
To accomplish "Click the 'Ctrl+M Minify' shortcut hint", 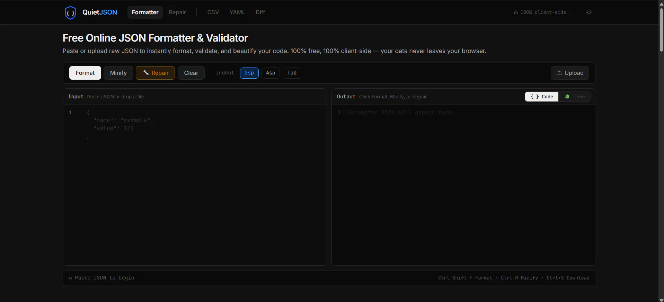I will pos(519,278).
